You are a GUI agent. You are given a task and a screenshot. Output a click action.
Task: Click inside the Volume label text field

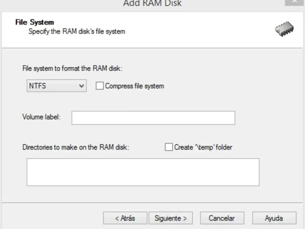pyautogui.click(x=153, y=118)
